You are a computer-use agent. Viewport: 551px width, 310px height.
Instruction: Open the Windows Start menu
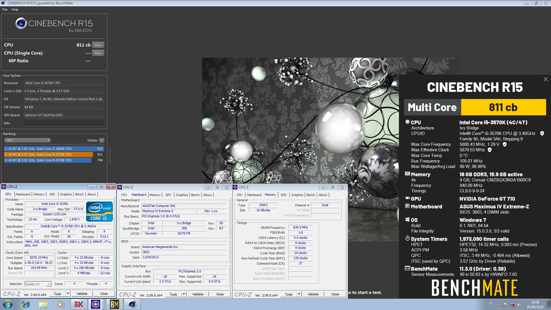click(x=8, y=304)
